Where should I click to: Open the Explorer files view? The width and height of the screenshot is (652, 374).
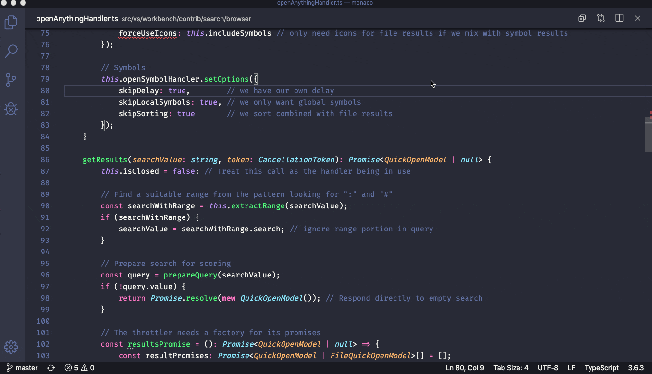11,22
